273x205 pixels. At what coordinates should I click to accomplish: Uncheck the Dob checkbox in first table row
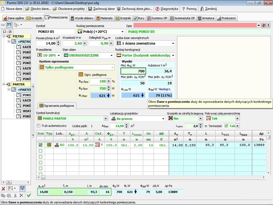pos(40,145)
